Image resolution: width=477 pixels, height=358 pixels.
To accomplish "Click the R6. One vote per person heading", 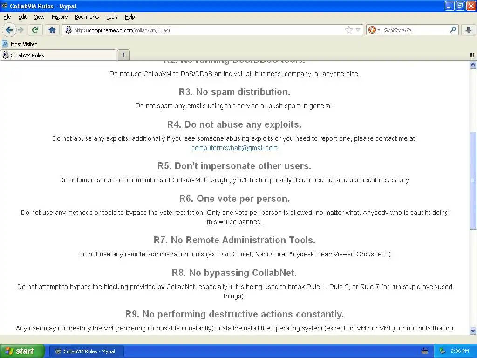I will 234,199.
